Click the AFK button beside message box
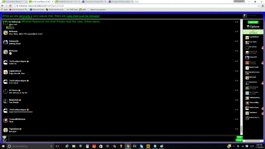 point(239,137)
